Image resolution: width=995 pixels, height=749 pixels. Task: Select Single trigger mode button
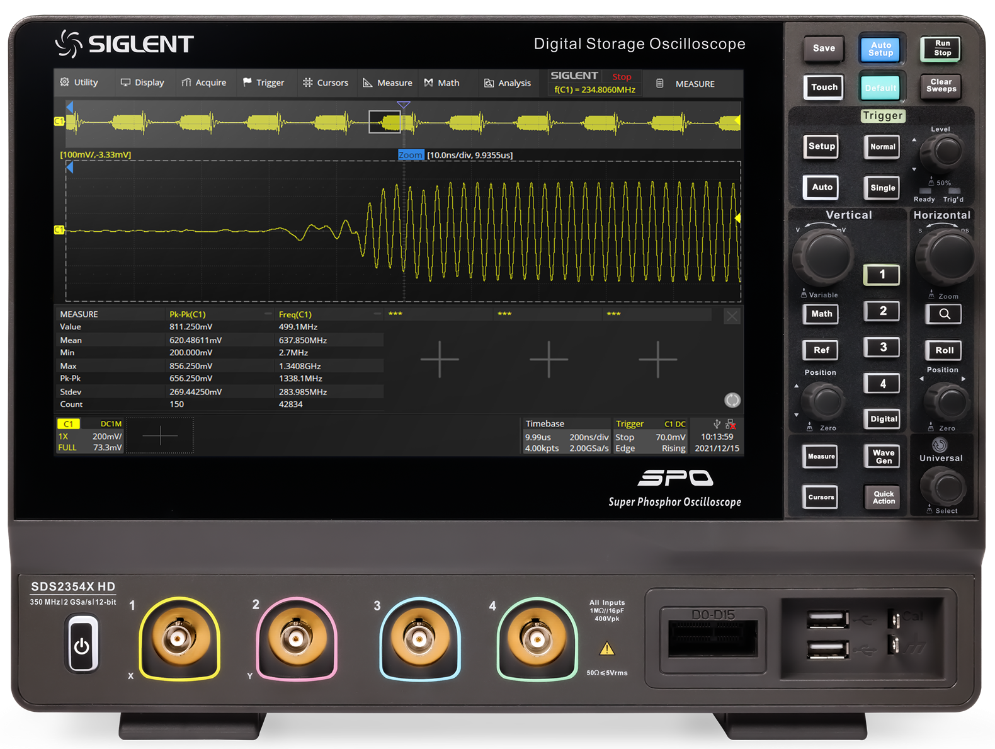[882, 188]
